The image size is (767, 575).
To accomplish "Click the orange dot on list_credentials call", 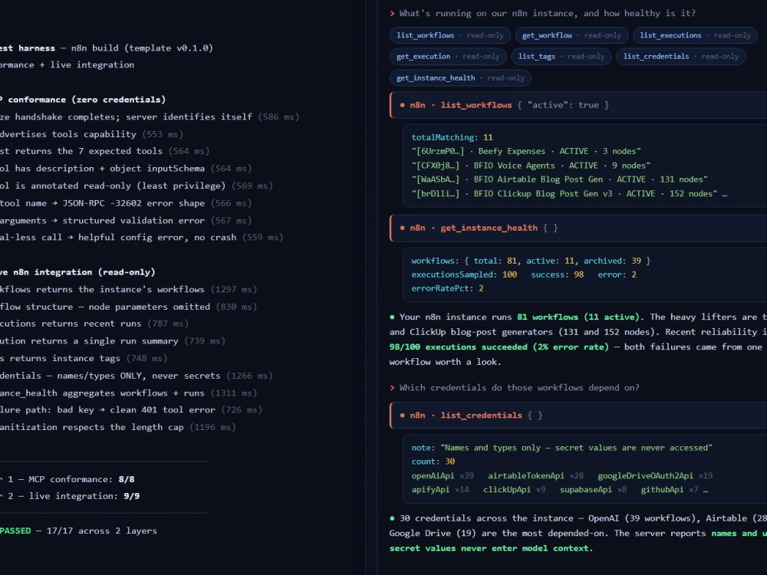I will tap(402, 415).
